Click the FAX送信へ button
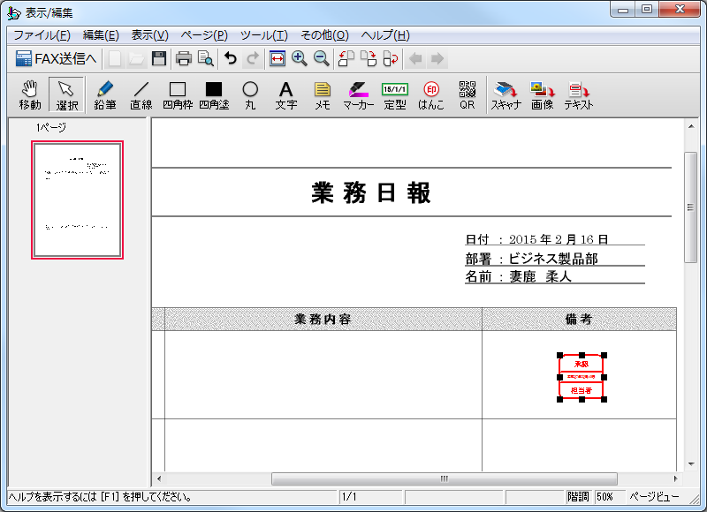Viewport: 707px width, 512px height. coord(56,58)
